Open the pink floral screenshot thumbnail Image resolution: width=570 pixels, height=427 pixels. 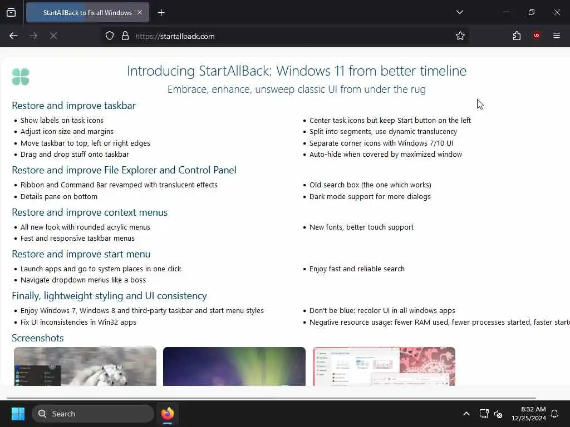[x=384, y=366]
